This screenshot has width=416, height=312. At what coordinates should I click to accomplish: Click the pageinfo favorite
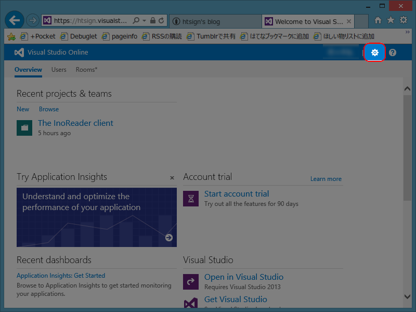(x=120, y=36)
